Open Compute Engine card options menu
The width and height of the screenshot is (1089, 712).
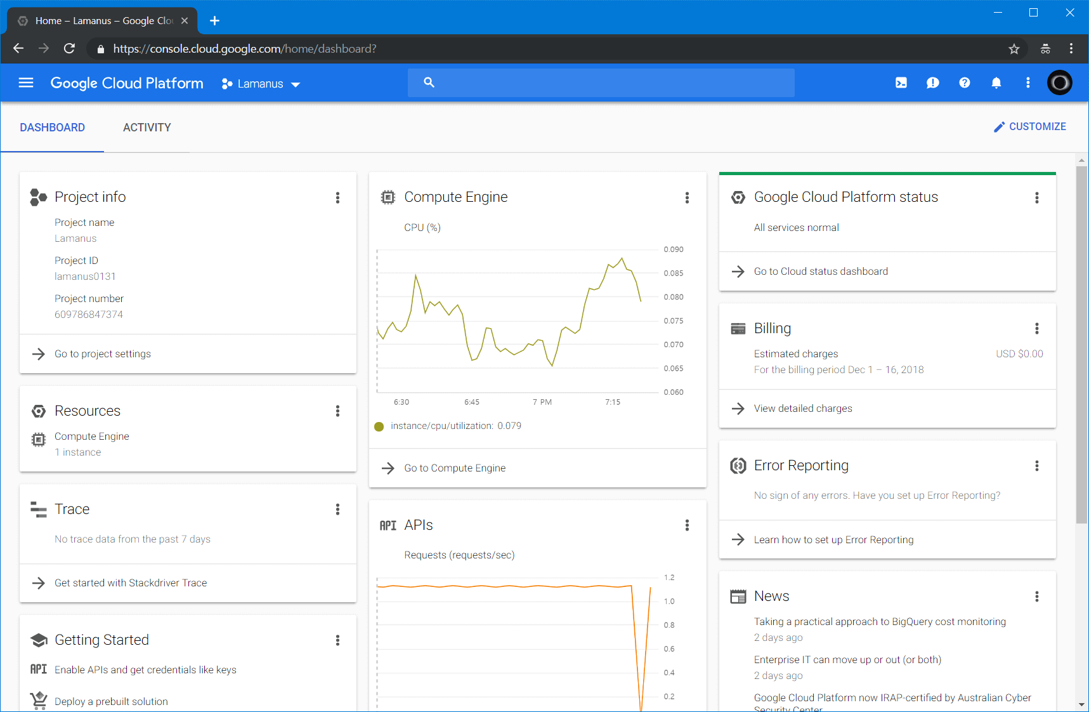[687, 198]
